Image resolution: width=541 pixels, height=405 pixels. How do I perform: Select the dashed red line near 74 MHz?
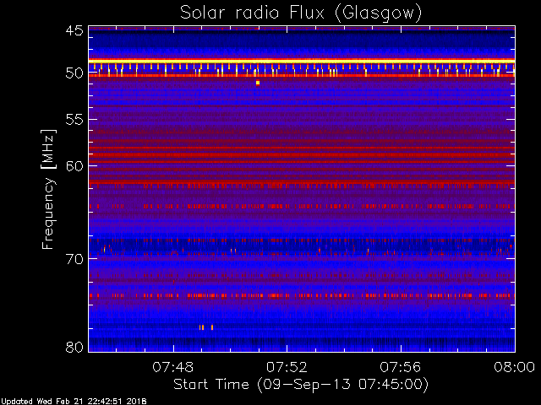[302, 295]
